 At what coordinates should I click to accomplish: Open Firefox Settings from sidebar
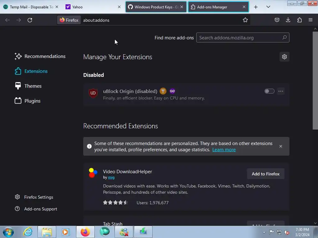point(34,197)
